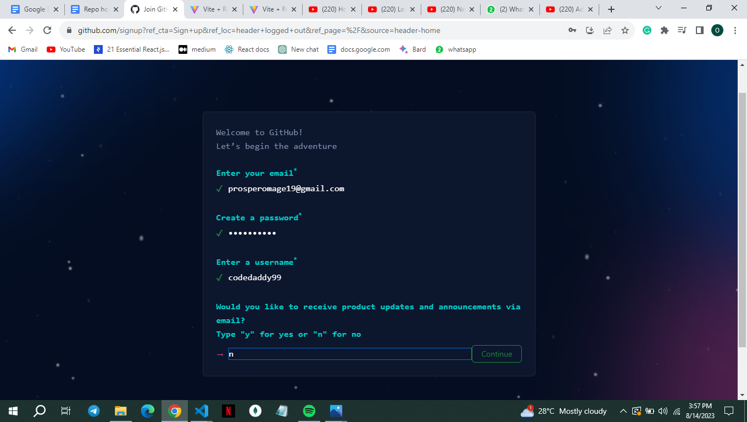Open the Bard bookmark
The width and height of the screenshot is (747, 422).
[412, 49]
